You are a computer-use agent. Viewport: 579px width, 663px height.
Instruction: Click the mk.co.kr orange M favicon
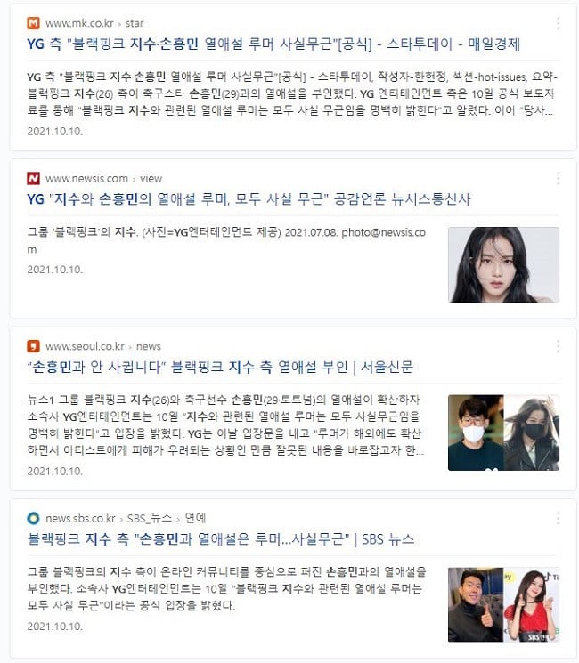click(34, 23)
